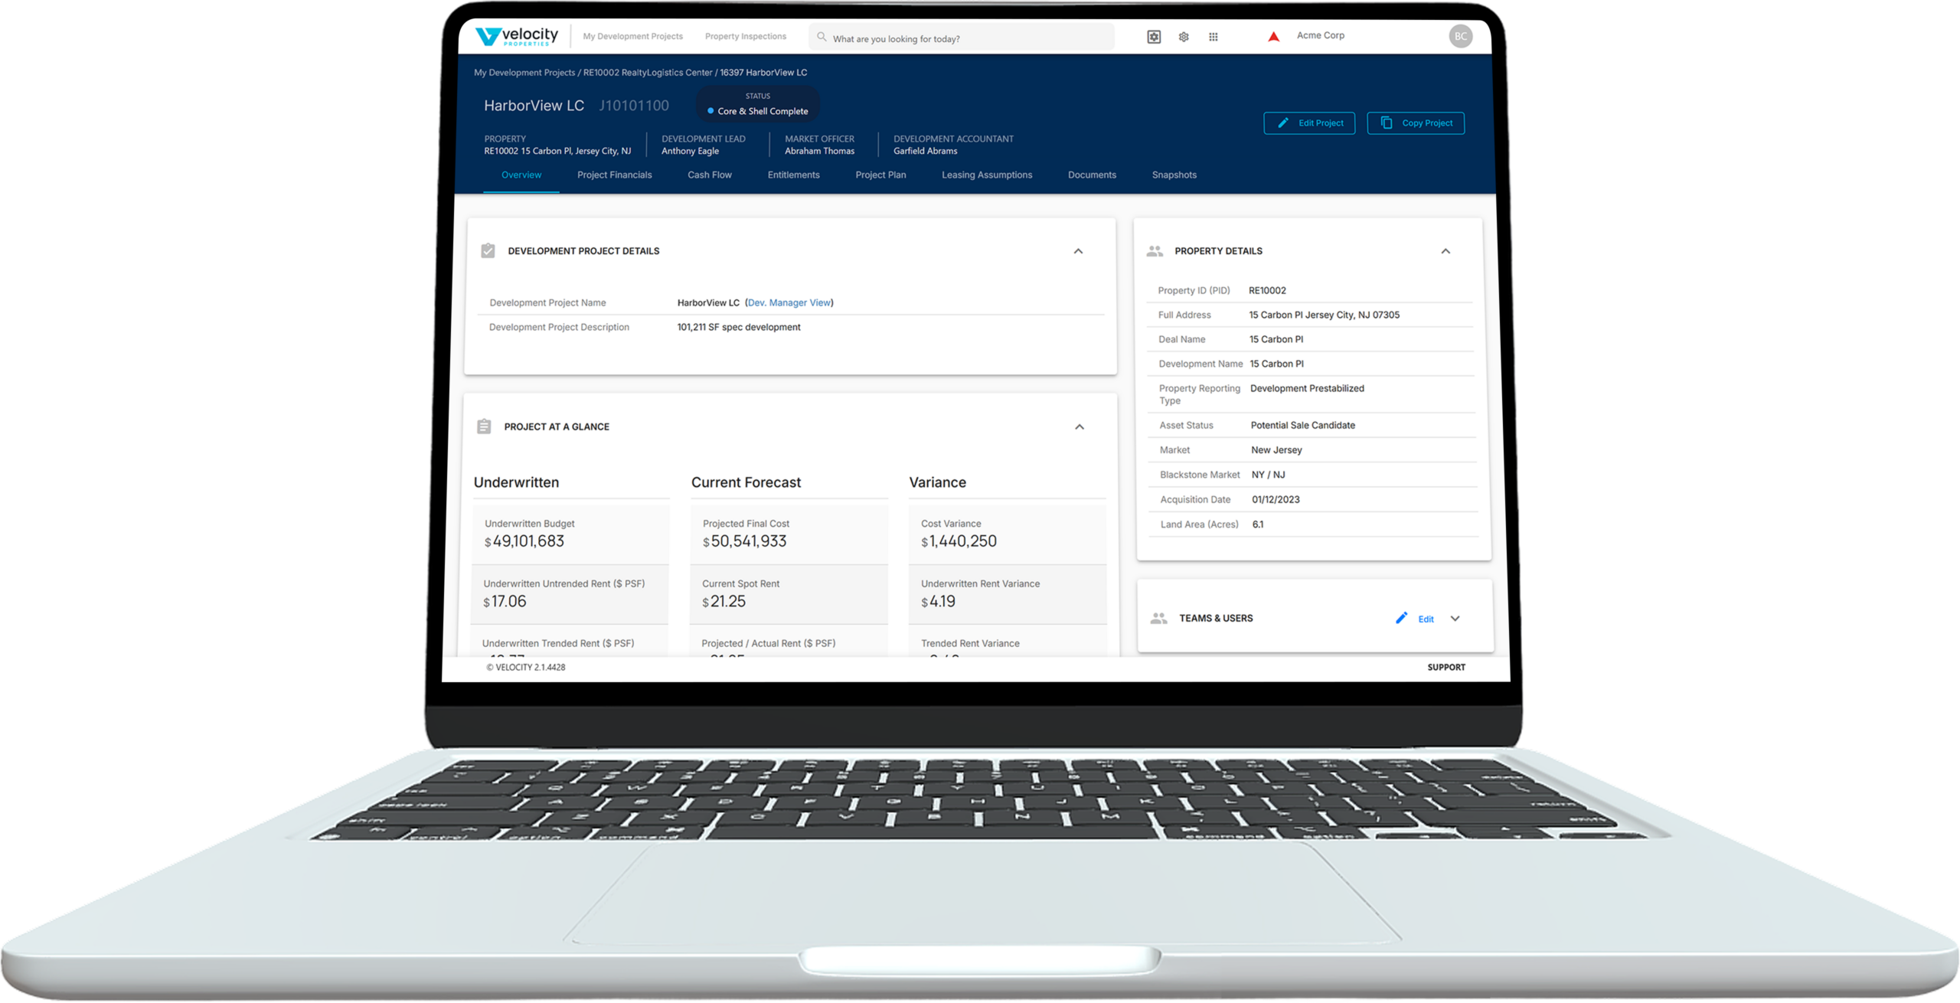Click the Market value New Jersey
This screenshot has height=1003, width=1960.
pos(1276,450)
